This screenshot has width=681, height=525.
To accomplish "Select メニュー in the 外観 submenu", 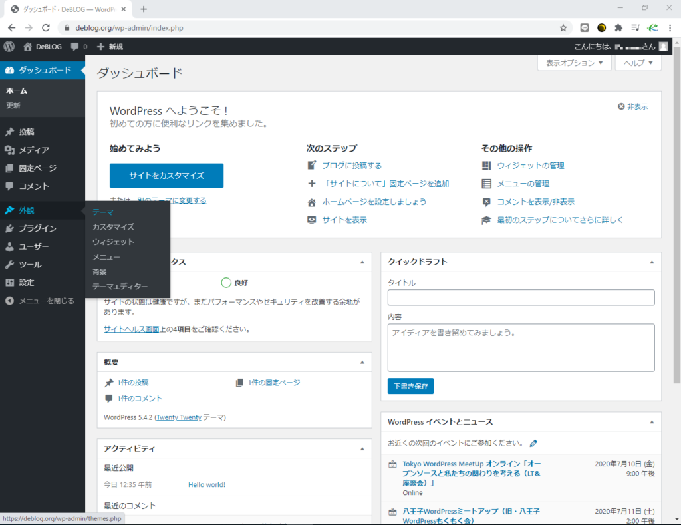I will coord(106,257).
